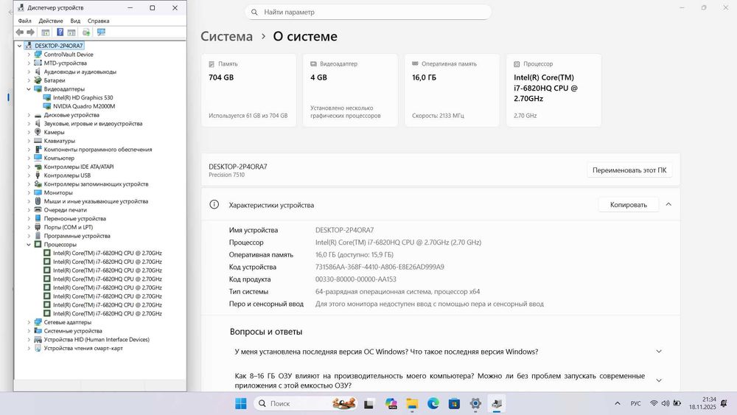This screenshot has height=415, width=737.
Task: Expand the Дисковые устройства node
Action: point(29,115)
